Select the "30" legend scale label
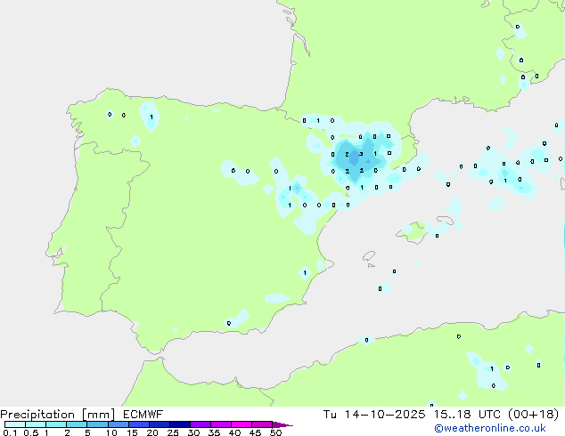 [193, 432]
